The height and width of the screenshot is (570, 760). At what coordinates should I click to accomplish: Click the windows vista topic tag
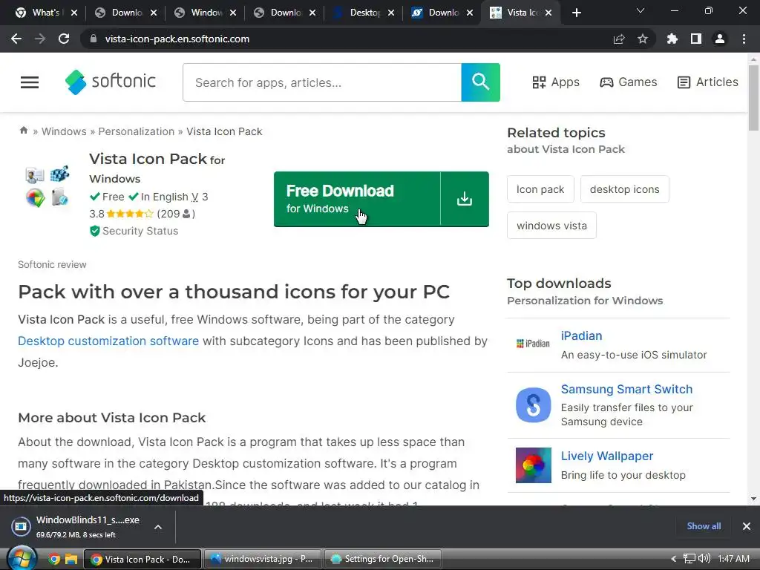coord(551,226)
